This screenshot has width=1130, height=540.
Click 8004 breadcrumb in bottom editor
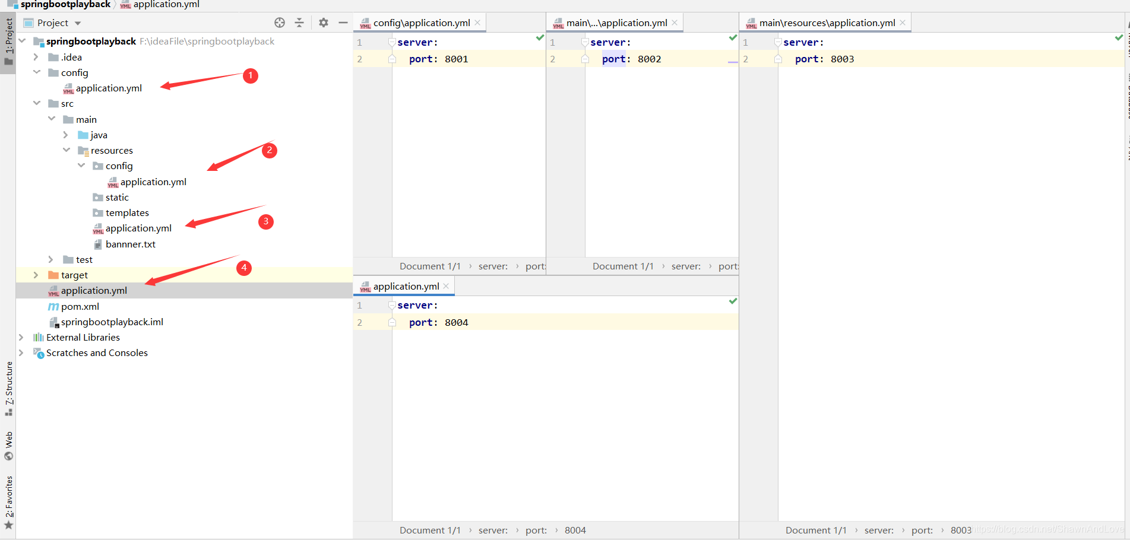[575, 530]
